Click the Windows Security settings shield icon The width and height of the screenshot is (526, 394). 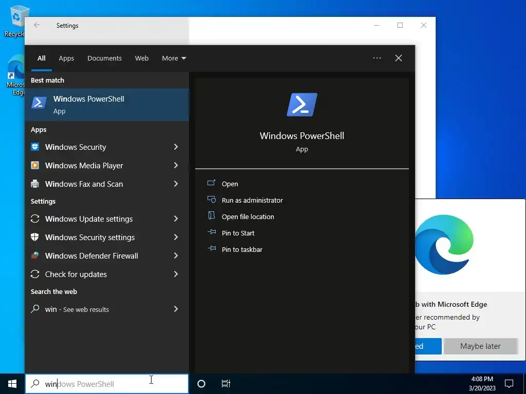click(35, 237)
